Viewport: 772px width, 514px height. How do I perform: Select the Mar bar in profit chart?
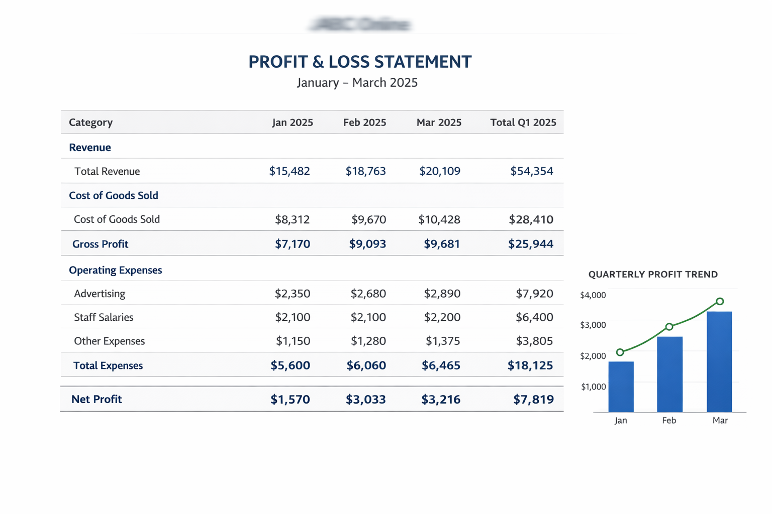(x=719, y=361)
